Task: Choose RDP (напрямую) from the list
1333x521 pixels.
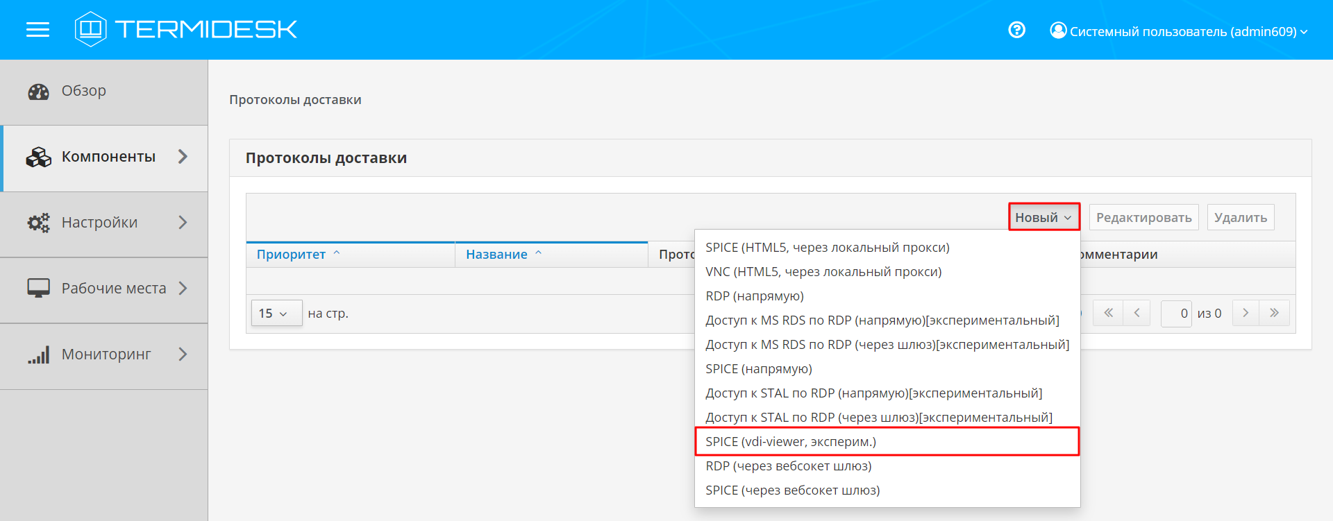Action: [x=755, y=296]
